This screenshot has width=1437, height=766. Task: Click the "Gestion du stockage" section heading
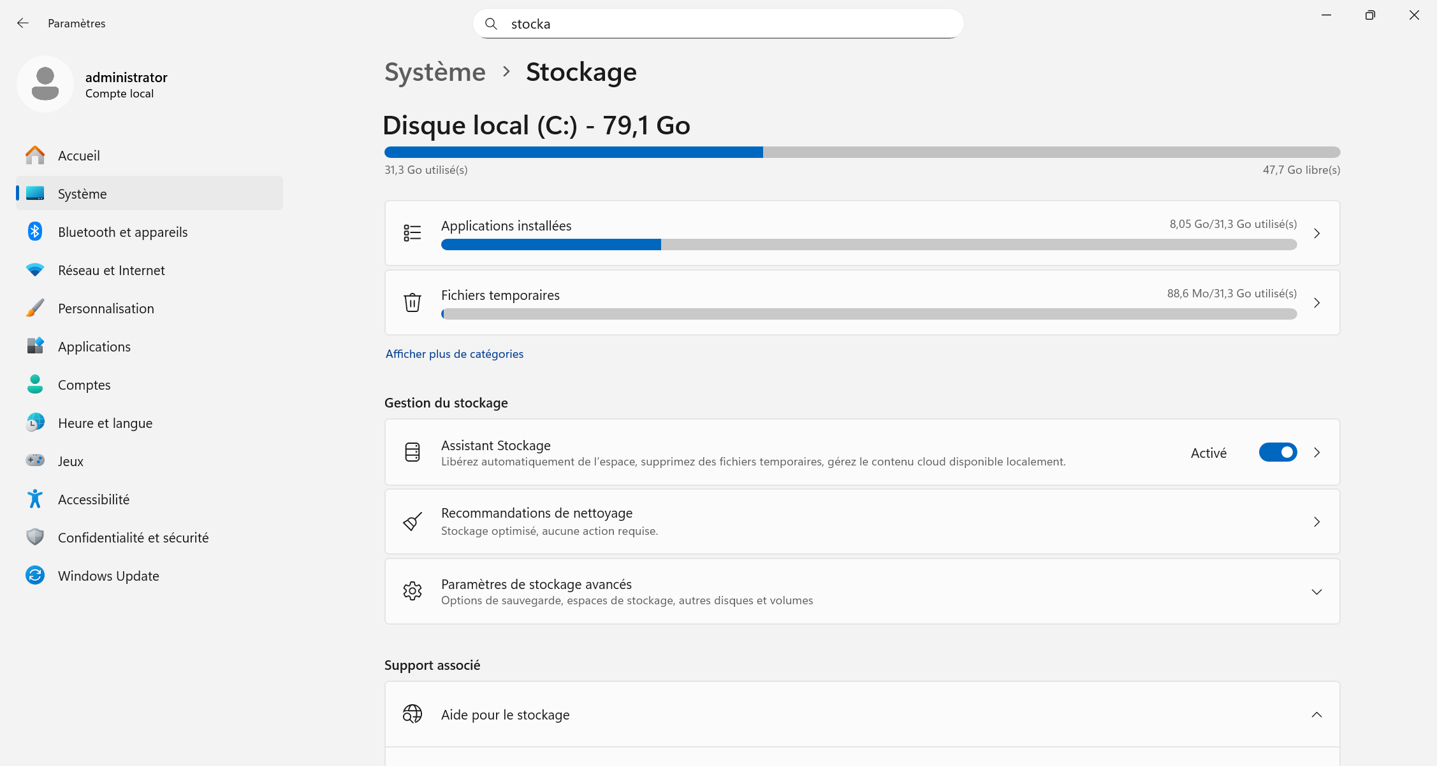[446, 403]
